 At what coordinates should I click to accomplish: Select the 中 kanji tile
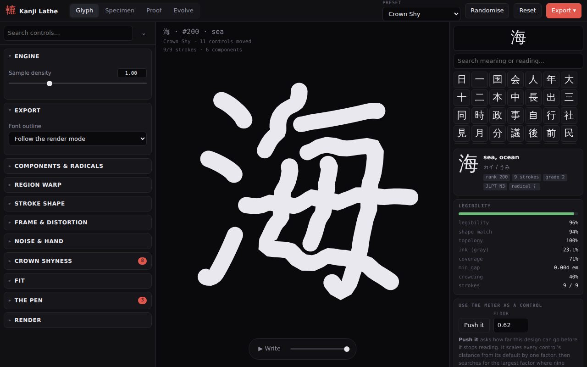(515, 97)
